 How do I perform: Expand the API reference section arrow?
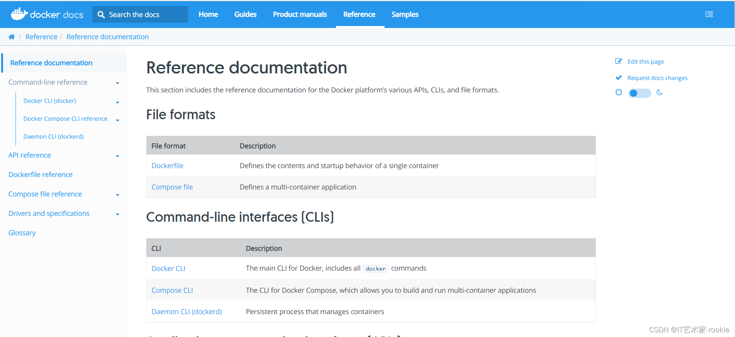(118, 156)
